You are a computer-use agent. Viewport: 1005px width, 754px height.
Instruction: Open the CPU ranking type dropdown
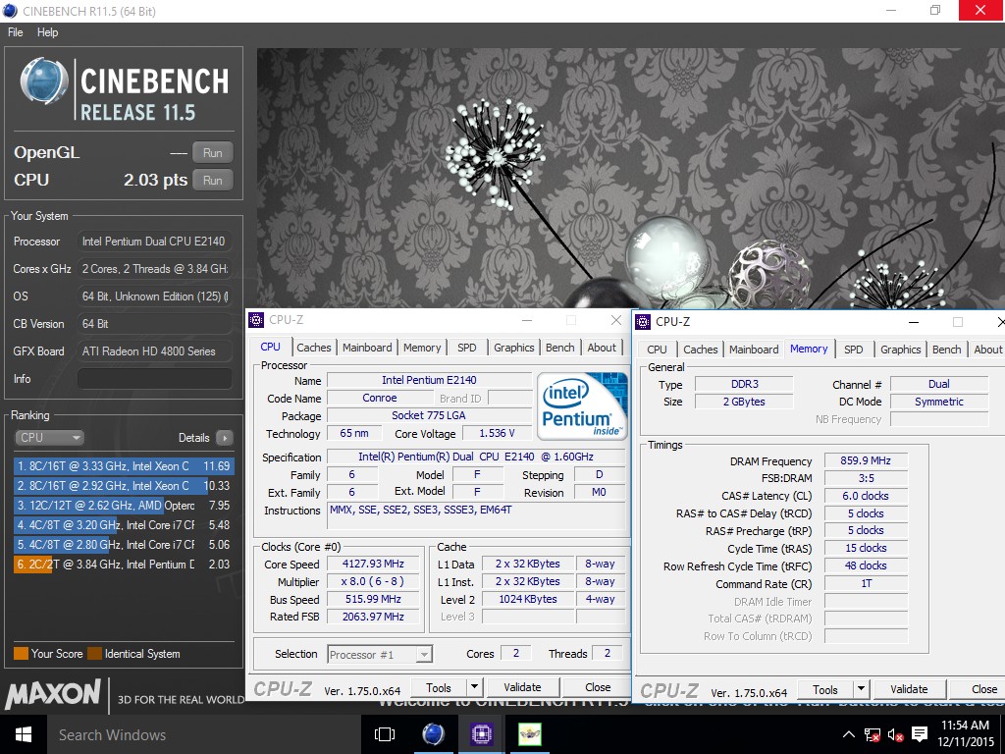point(49,438)
